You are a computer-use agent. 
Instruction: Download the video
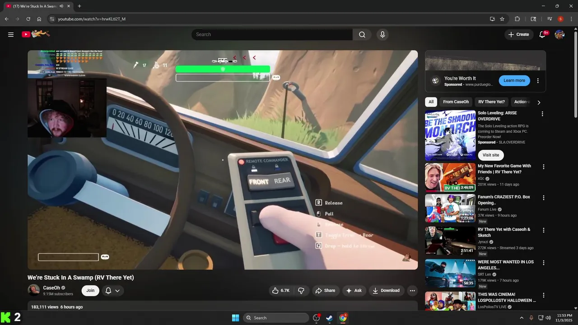point(386,291)
